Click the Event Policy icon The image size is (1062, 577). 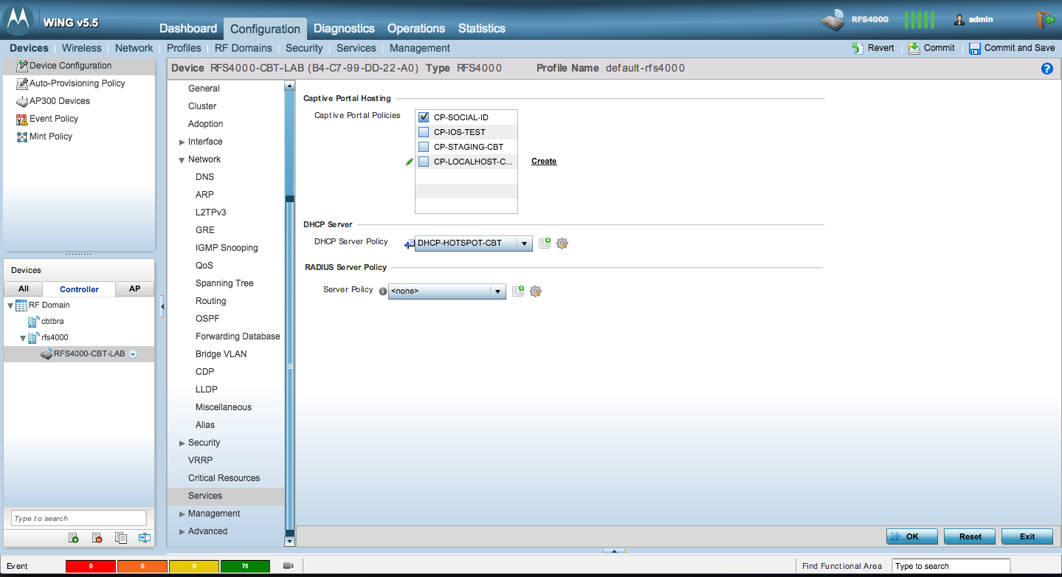click(22, 119)
